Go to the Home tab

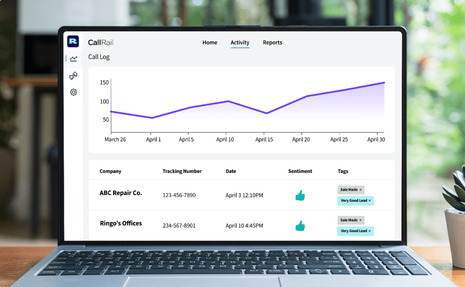(x=210, y=43)
